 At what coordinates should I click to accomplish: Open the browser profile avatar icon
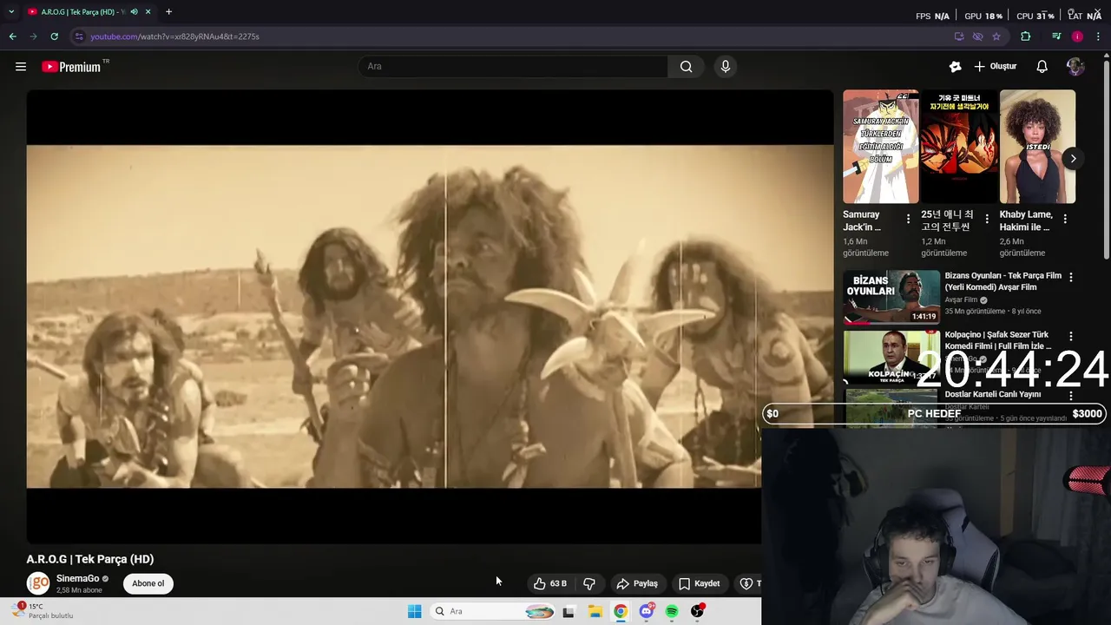tap(1077, 36)
